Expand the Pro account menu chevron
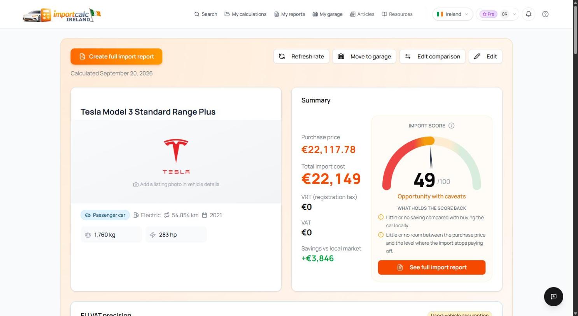Screen dimensions: 578x316 (x=514, y=14)
